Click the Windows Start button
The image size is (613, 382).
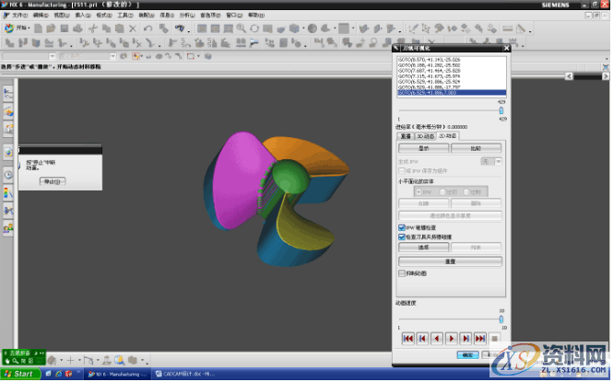[x=18, y=374]
